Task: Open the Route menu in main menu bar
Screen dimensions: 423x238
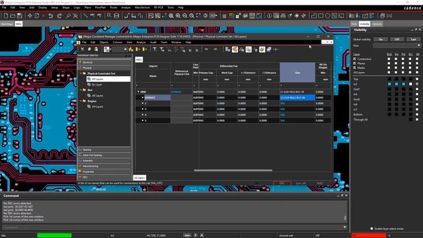Action: 114,7
